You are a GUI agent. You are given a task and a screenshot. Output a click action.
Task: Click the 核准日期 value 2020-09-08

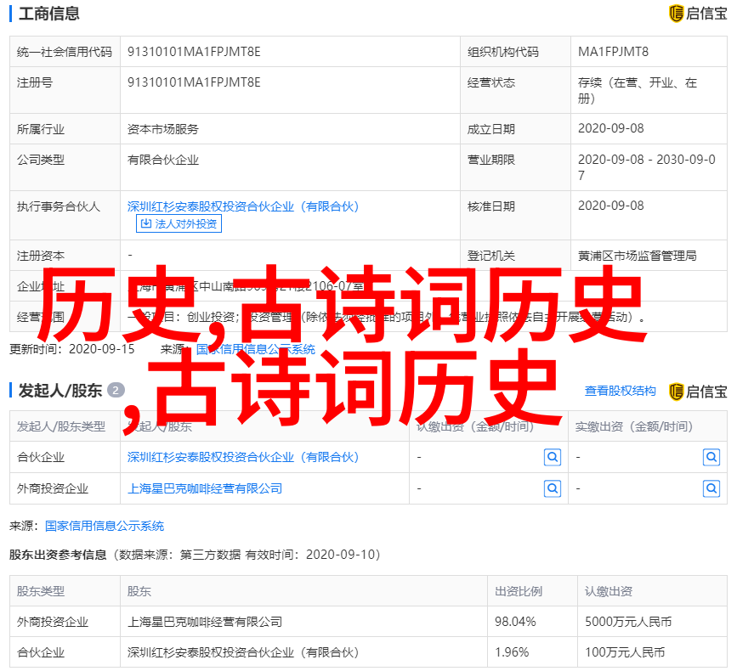[611, 206]
